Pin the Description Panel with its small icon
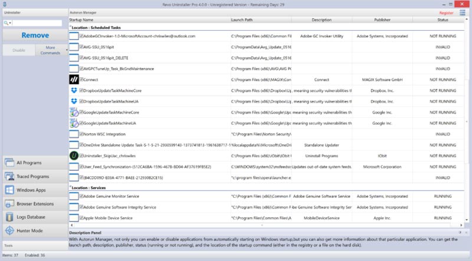Image resolution: width=472 pixels, height=261 pixels. 460,233
